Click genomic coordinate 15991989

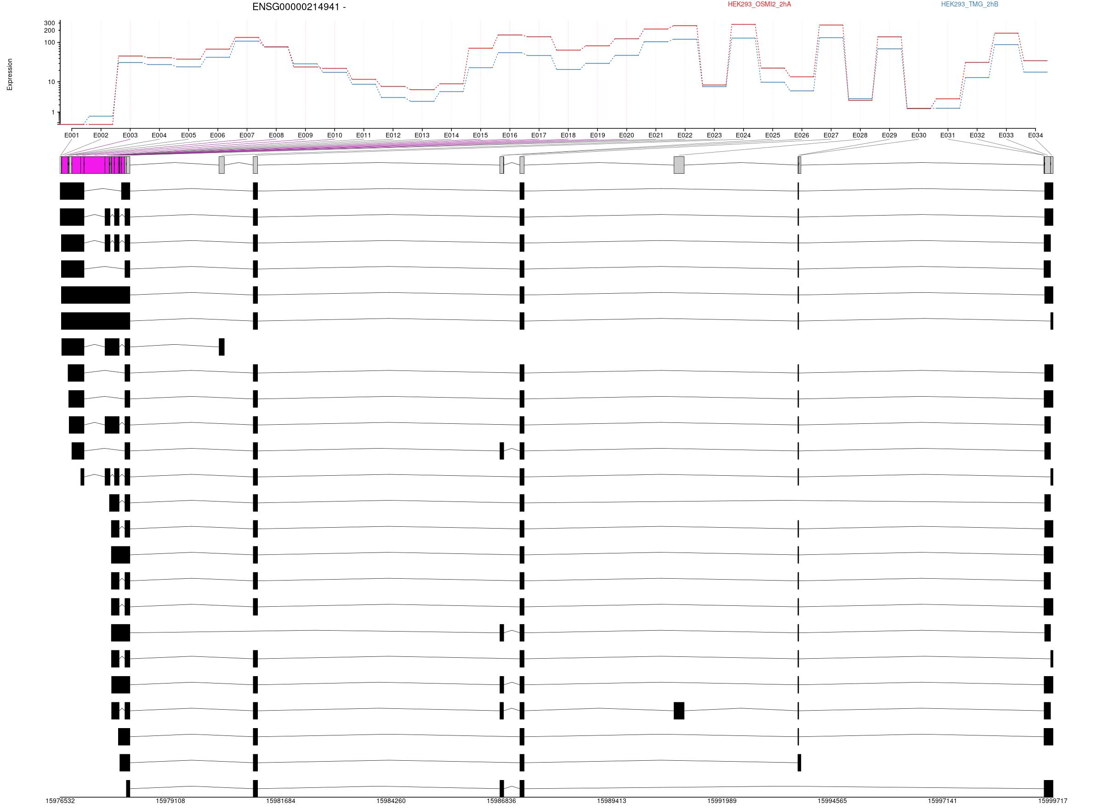[722, 801]
